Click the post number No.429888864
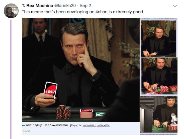Image resolution: width=184 pixels, height=139 pixels. pos(60,125)
